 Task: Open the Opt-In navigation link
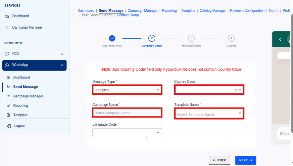point(273,11)
